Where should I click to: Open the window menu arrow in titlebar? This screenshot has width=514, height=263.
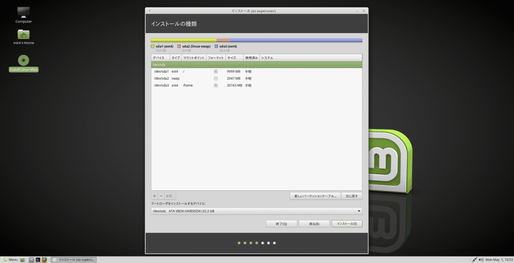(150, 11)
